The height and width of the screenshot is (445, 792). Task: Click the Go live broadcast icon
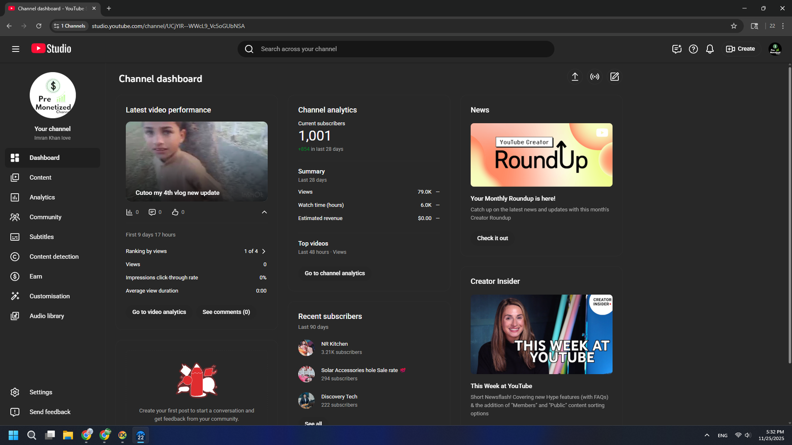[594, 77]
